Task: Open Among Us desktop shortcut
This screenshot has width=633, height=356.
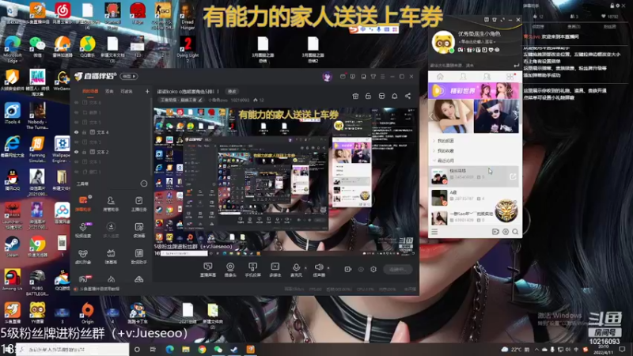Action: 12,280
